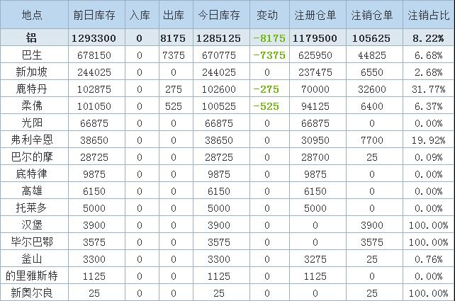Select the 新加坡 location cell
This screenshot has height=301, width=455.
[x=32, y=72]
